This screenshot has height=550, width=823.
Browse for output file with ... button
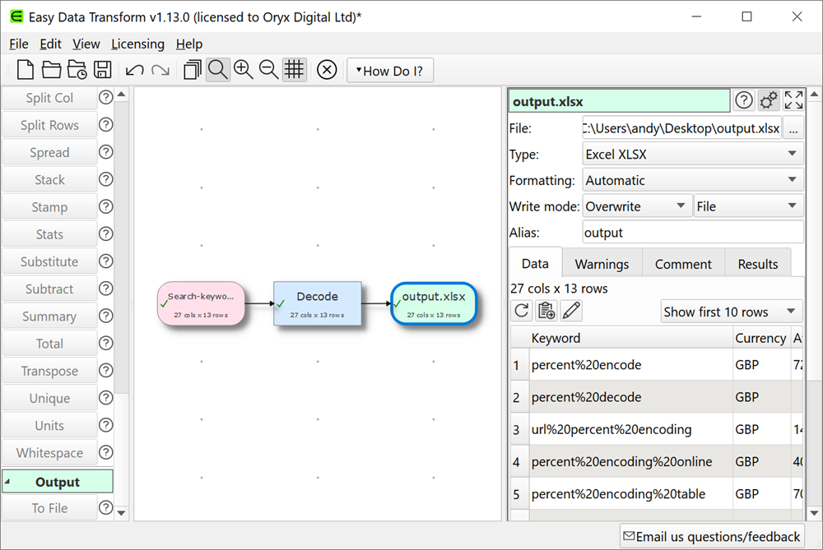(x=793, y=127)
